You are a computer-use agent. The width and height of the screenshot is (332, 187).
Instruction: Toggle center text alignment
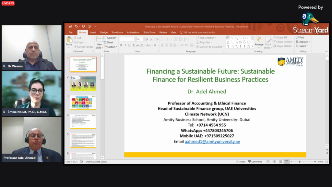pyautogui.click(x=167, y=45)
